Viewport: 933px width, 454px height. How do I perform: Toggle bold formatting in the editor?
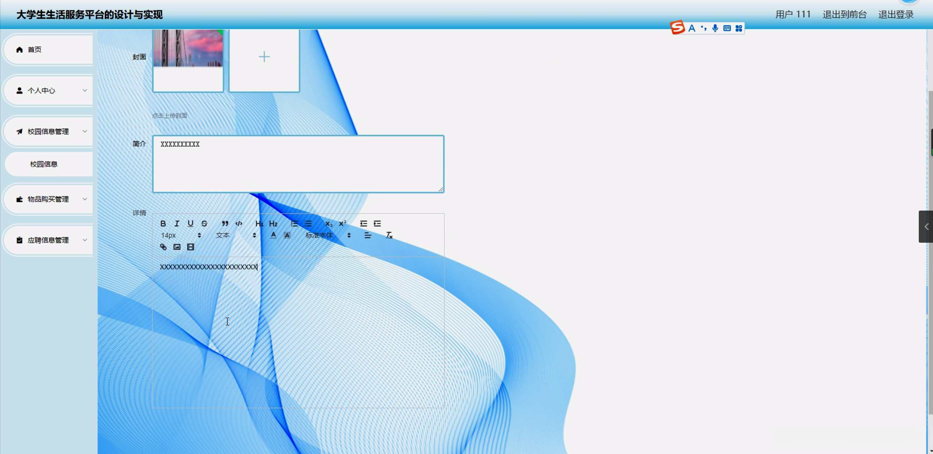[x=163, y=223]
